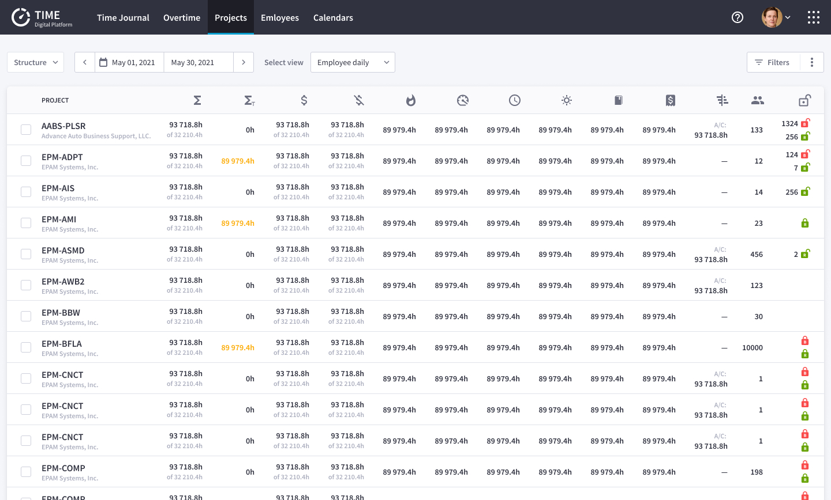Click the sun column header icon
This screenshot has height=500, width=831.
pos(566,100)
